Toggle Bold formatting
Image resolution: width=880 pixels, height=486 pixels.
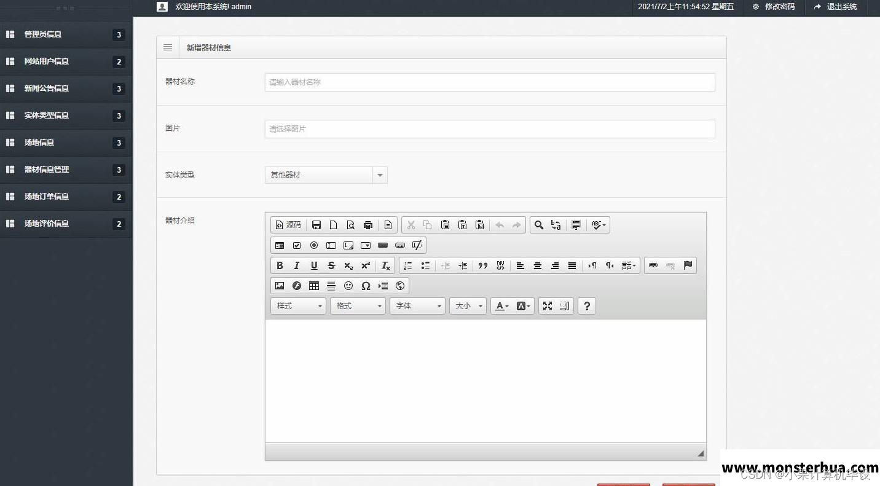pos(280,265)
